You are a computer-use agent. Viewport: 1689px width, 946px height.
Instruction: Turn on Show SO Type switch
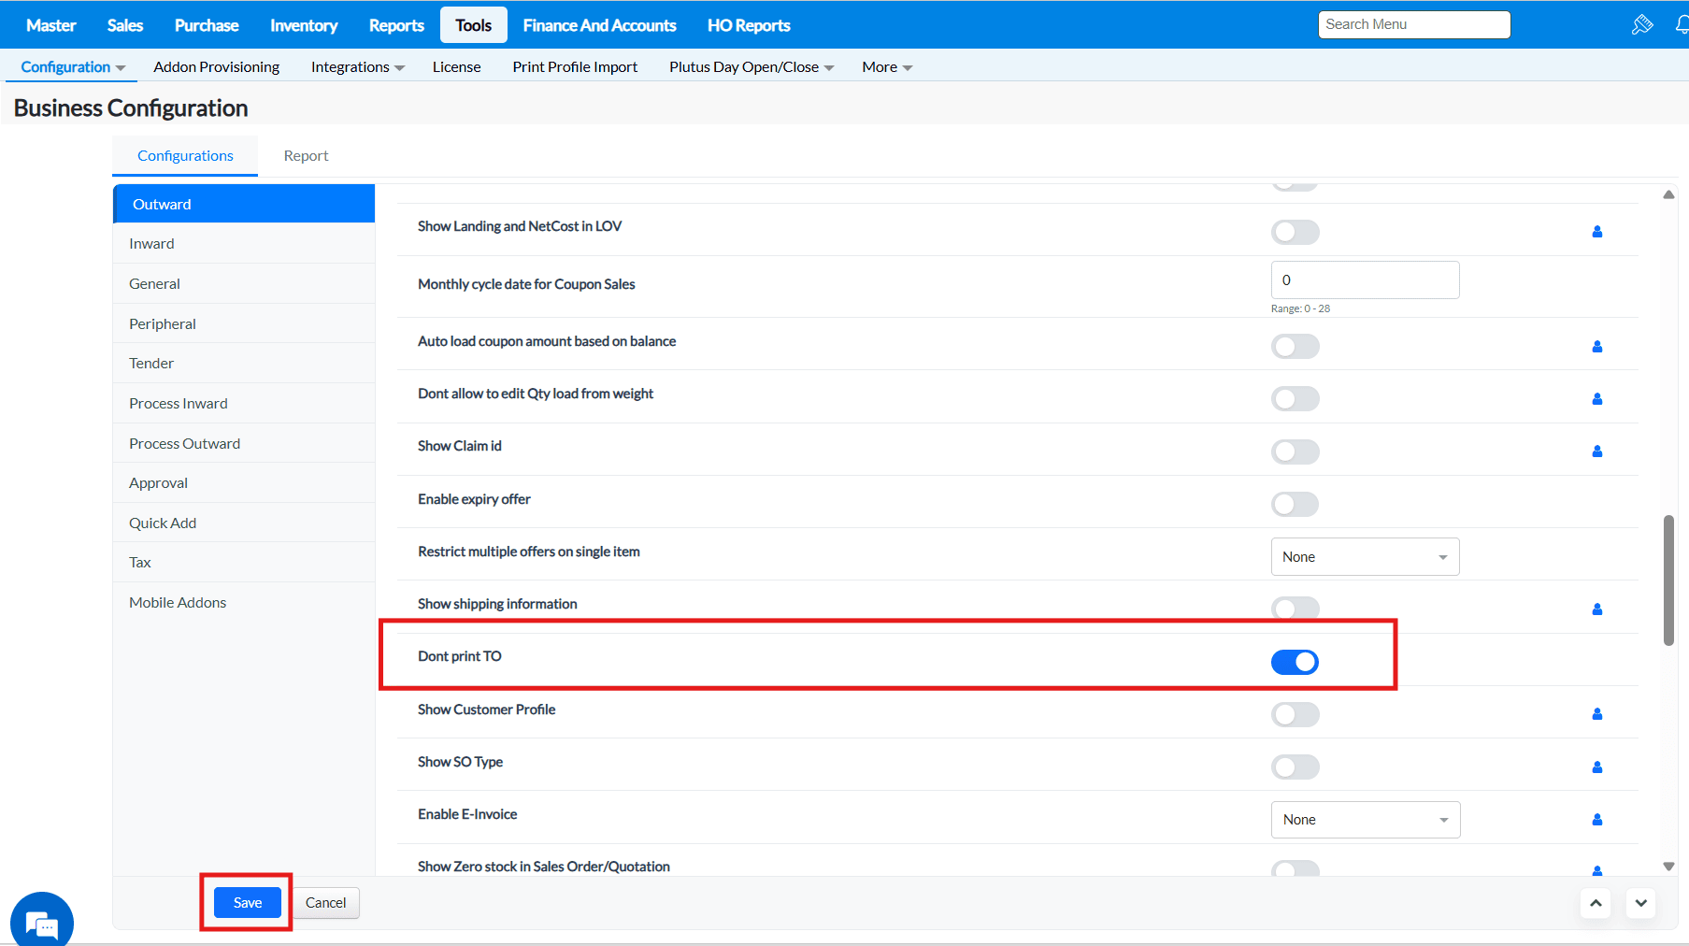pyautogui.click(x=1295, y=767)
